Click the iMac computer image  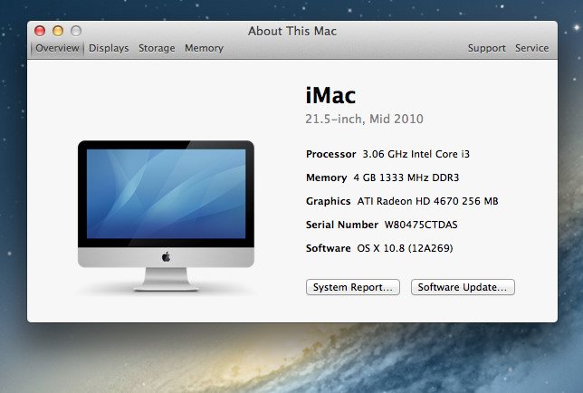coord(166,216)
